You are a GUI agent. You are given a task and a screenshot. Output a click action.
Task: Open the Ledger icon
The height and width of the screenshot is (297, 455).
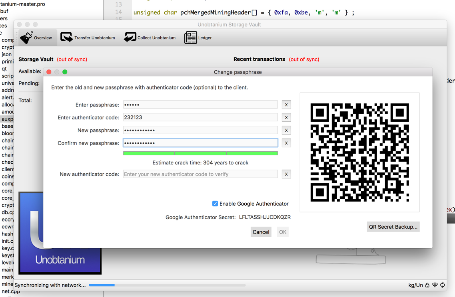coord(191,38)
